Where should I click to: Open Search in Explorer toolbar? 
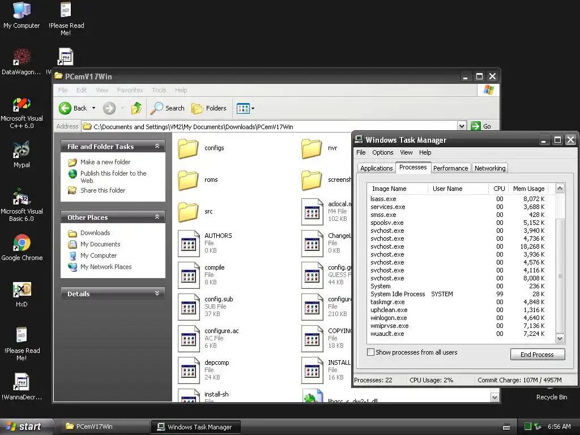tap(168, 108)
